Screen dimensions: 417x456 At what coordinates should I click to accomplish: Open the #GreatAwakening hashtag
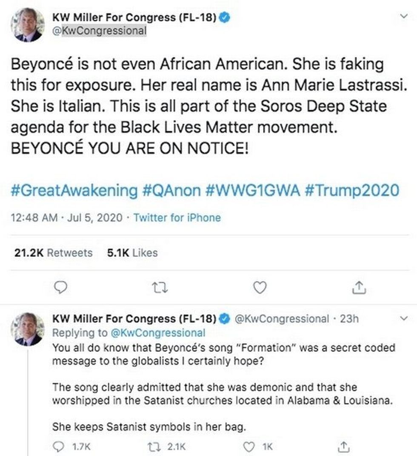pos(73,190)
